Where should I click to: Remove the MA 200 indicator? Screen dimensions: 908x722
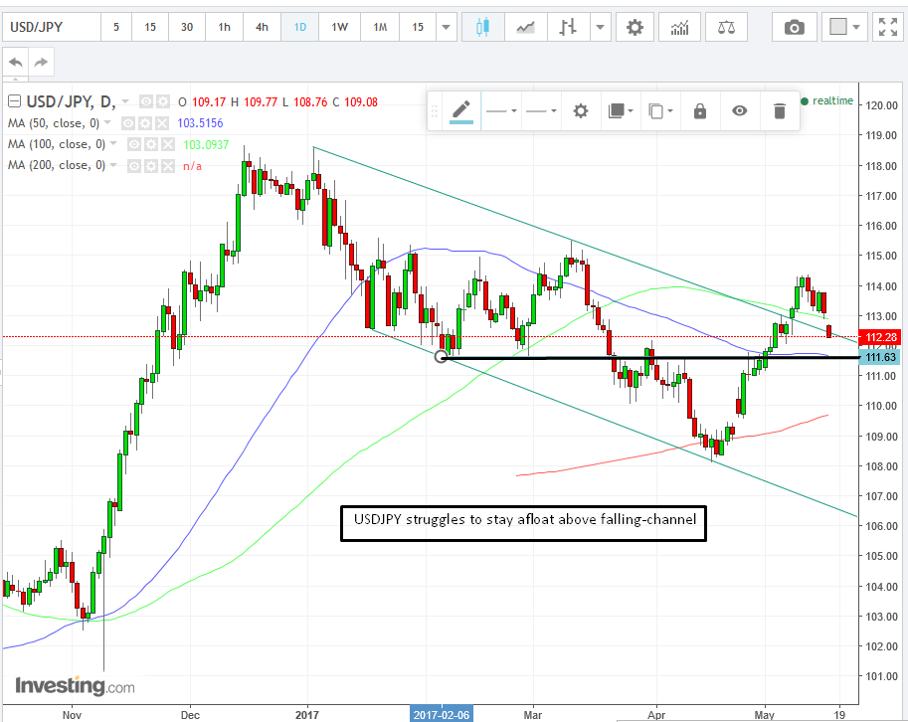(x=168, y=166)
